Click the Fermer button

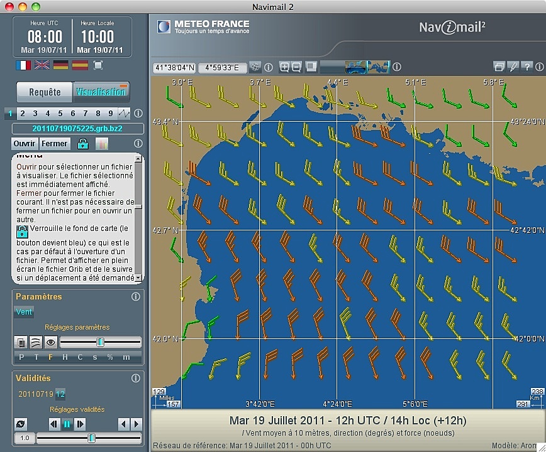pyautogui.click(x=55, y=144)
